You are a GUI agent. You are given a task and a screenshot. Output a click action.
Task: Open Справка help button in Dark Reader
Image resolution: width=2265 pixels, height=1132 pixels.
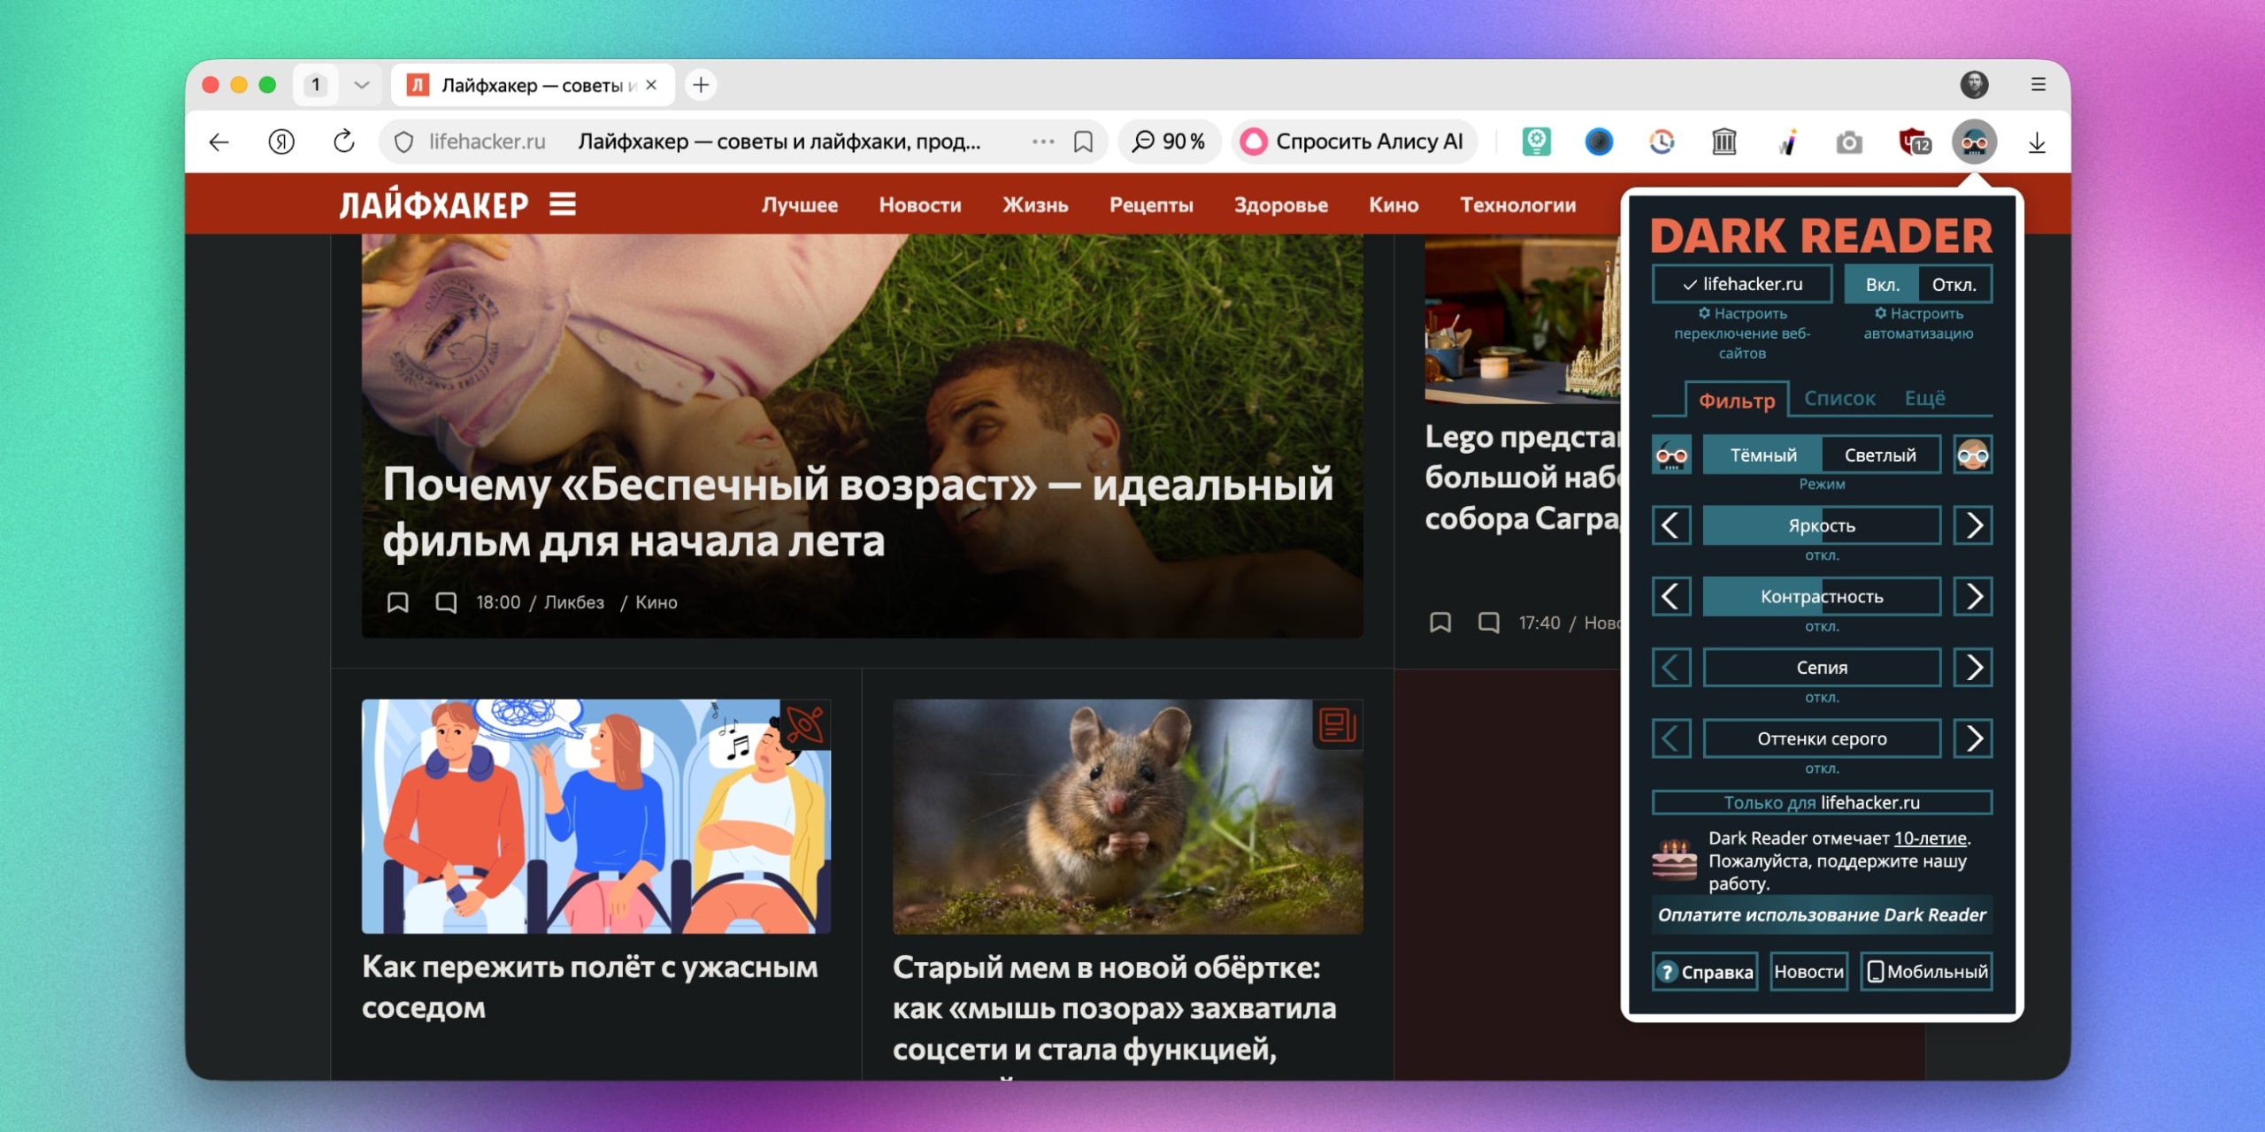pos(1705,972)
